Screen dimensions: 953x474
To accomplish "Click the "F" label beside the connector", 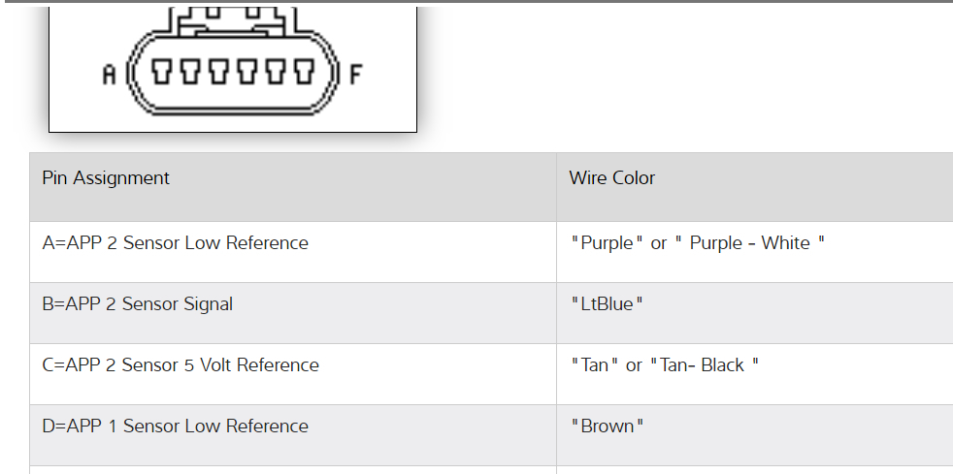I will pyautogui.click(x=355, y=75).
